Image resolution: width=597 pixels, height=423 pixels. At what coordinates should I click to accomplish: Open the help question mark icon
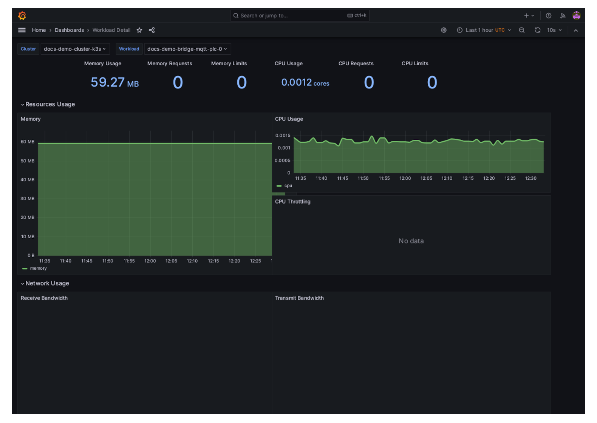pyautogui.click(x=548, y=15)
